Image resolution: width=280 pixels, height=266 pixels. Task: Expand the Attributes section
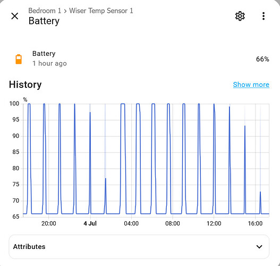[x=139, y=247]
